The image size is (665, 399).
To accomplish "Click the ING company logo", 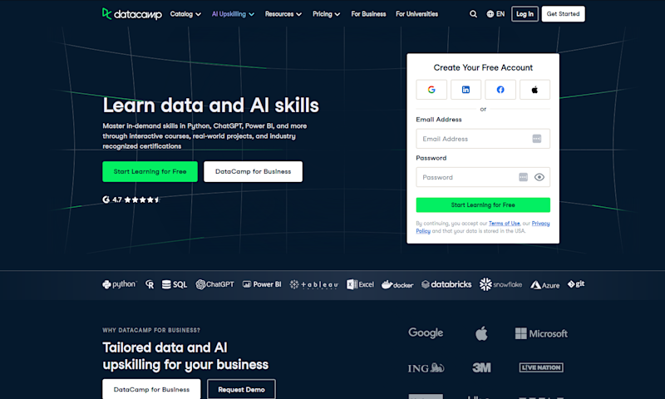I will coord(426,367).
